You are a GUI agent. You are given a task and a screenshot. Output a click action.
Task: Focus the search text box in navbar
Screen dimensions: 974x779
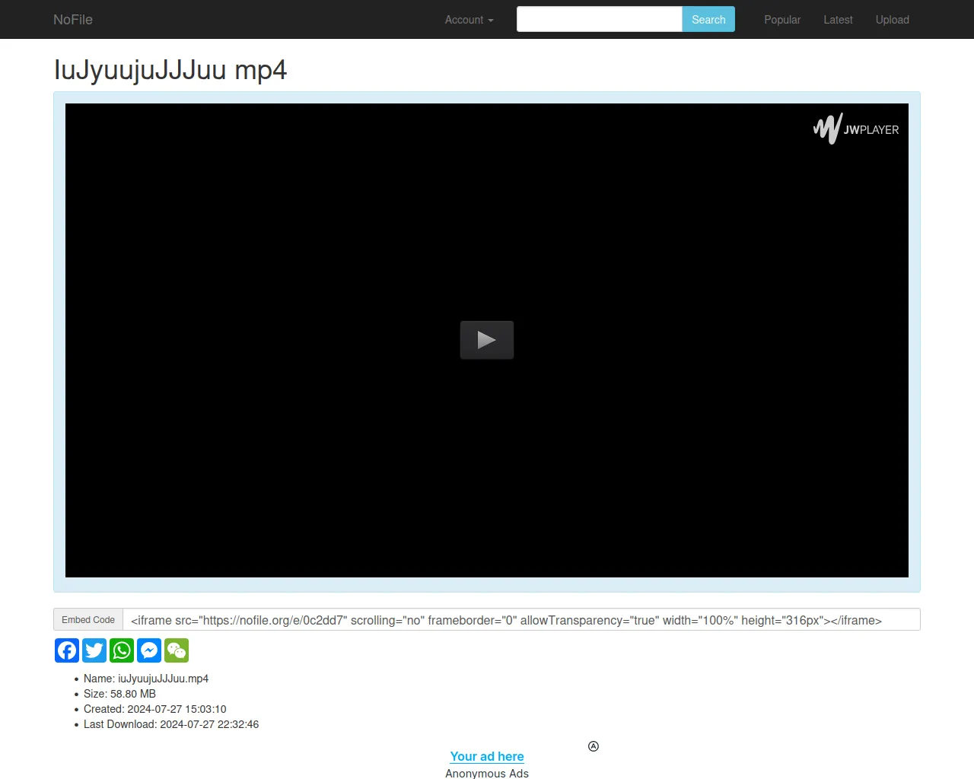point(599,20)
